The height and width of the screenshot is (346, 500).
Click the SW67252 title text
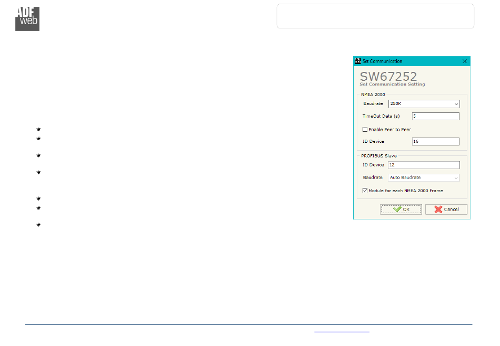388,76
